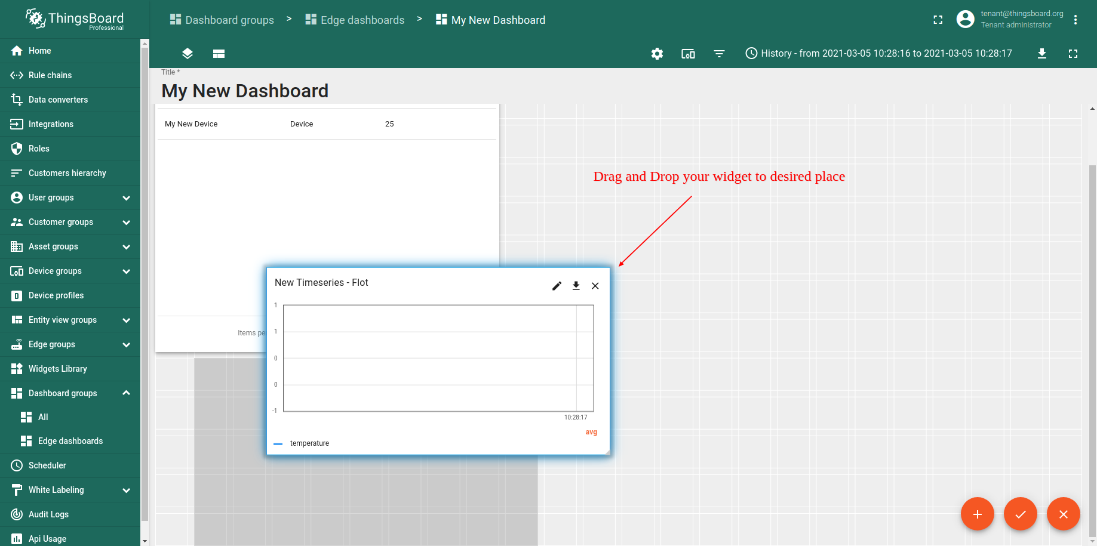Click the manage dashboard states layers icon
Screen dimensions: 1097x546
point(188,54)
